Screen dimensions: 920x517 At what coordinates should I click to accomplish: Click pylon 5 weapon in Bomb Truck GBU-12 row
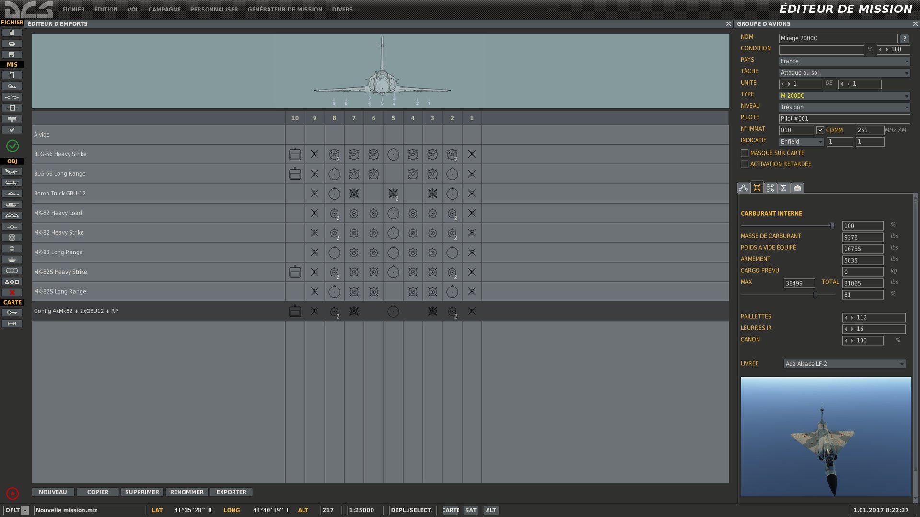tap(393, 194)
